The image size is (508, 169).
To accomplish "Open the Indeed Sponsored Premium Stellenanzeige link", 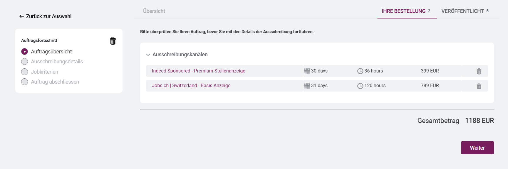I will 198,71.
